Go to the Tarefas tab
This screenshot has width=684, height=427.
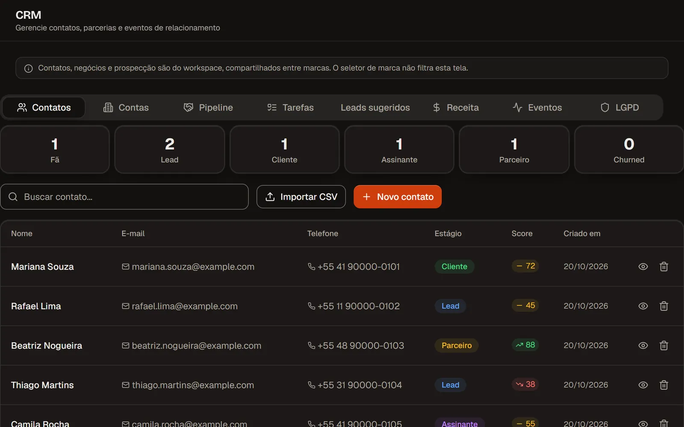291,108
